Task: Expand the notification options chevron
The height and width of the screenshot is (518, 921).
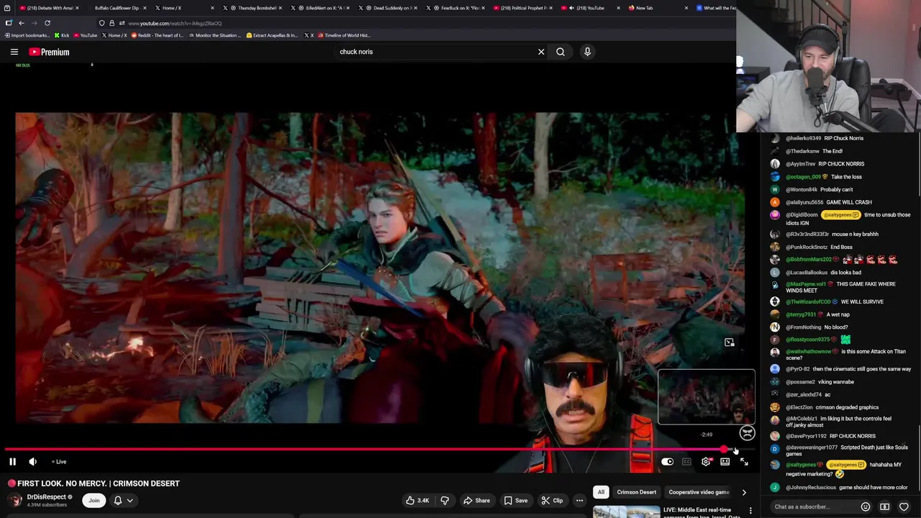Action: (130, 501)
